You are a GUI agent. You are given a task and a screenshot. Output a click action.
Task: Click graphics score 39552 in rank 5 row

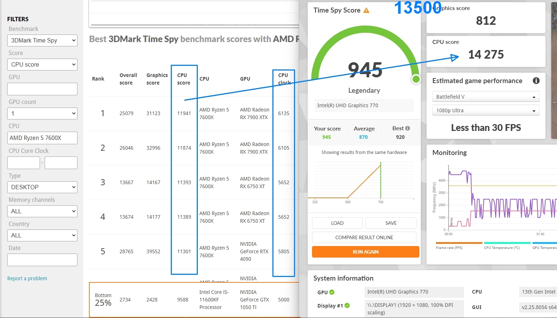point(153,251)
